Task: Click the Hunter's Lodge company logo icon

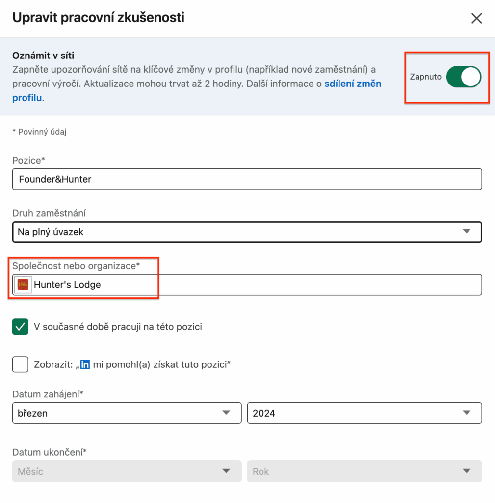Action: point(23,284)
